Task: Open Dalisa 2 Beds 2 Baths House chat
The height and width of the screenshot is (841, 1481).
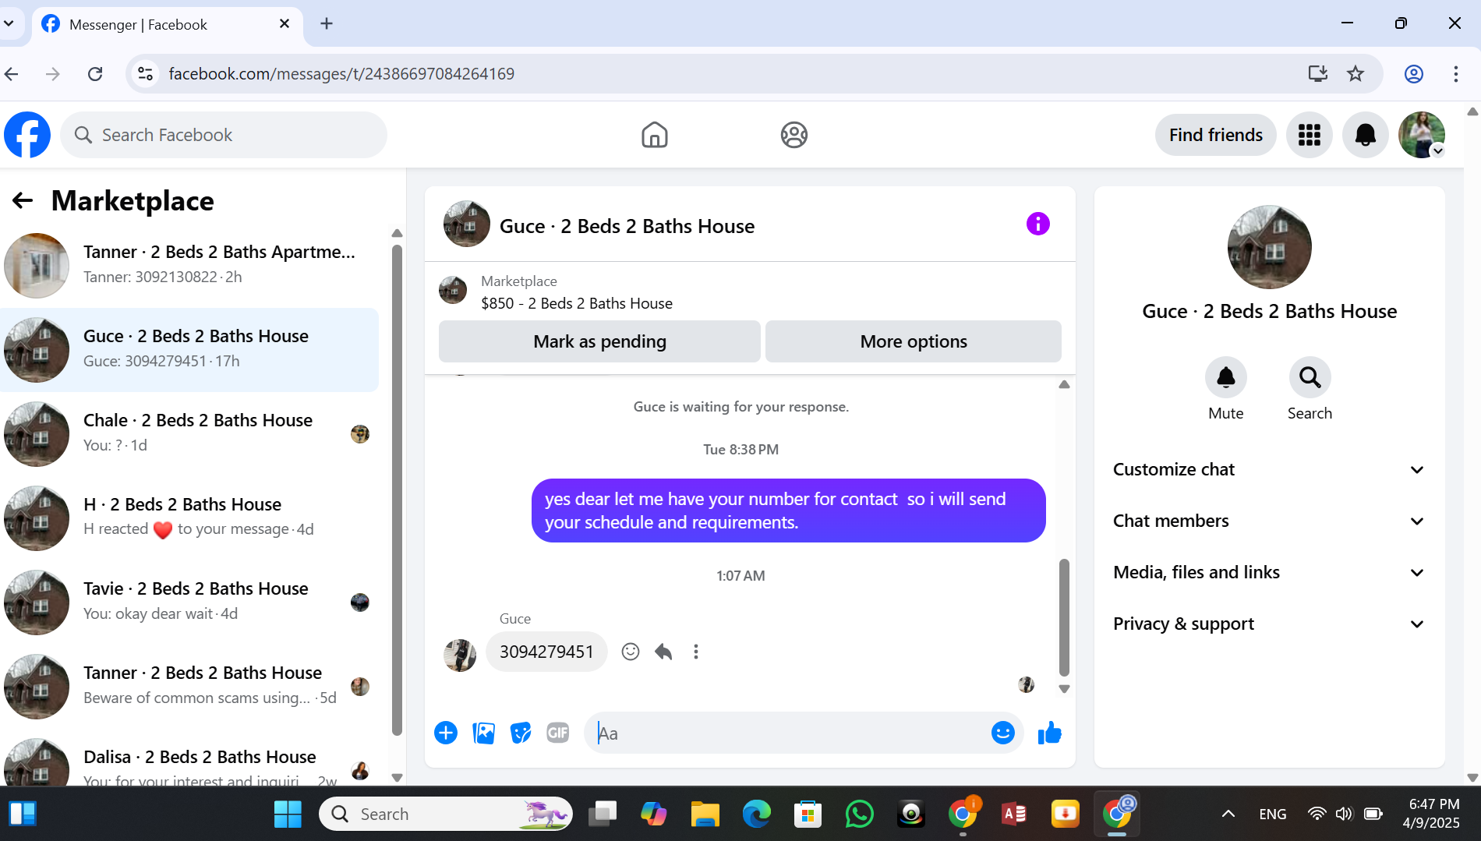Action: point(190,759)
